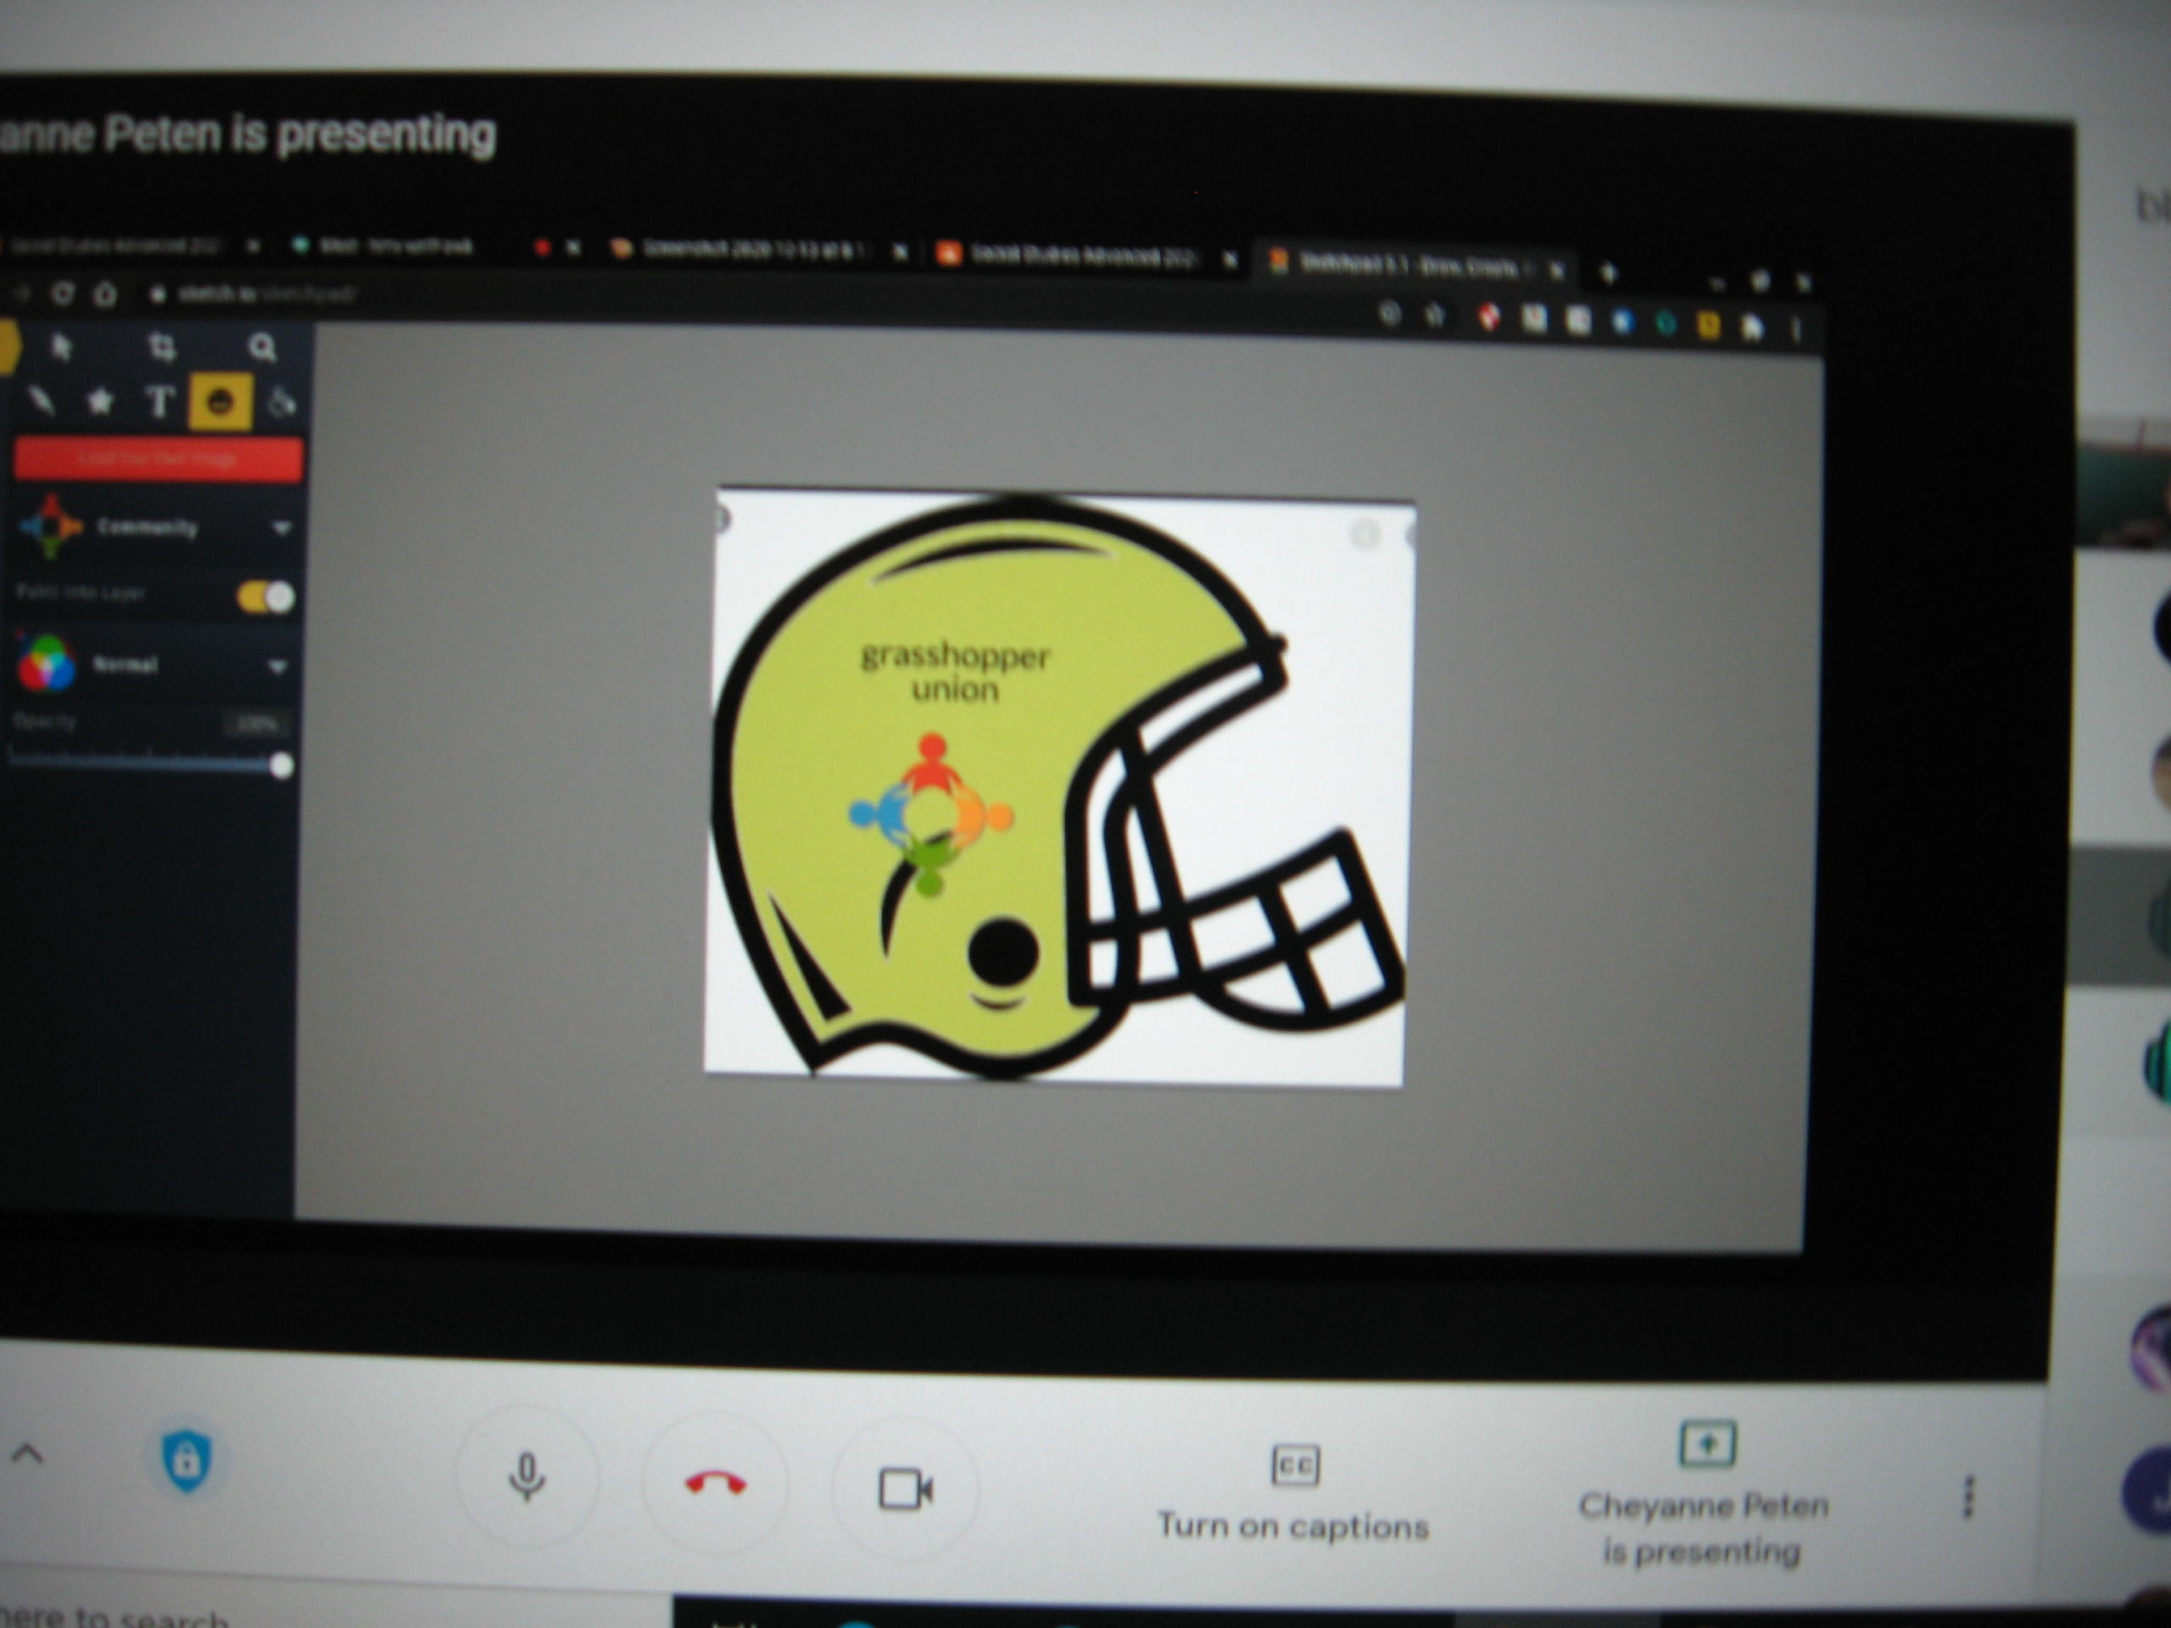This screenshot has width=2171, height=1628.
Task: Turn off the camera in the call
Action: [x=905, y=1489]
